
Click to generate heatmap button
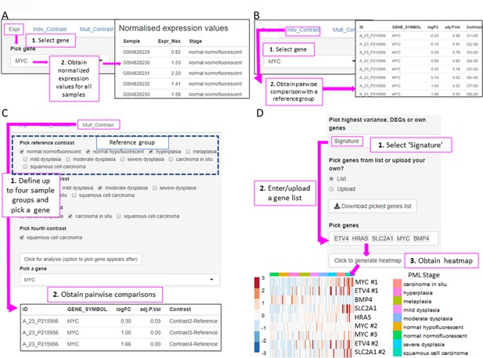366,260
